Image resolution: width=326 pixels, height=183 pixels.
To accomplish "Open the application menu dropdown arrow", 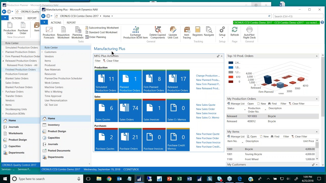I will point(44,22).
